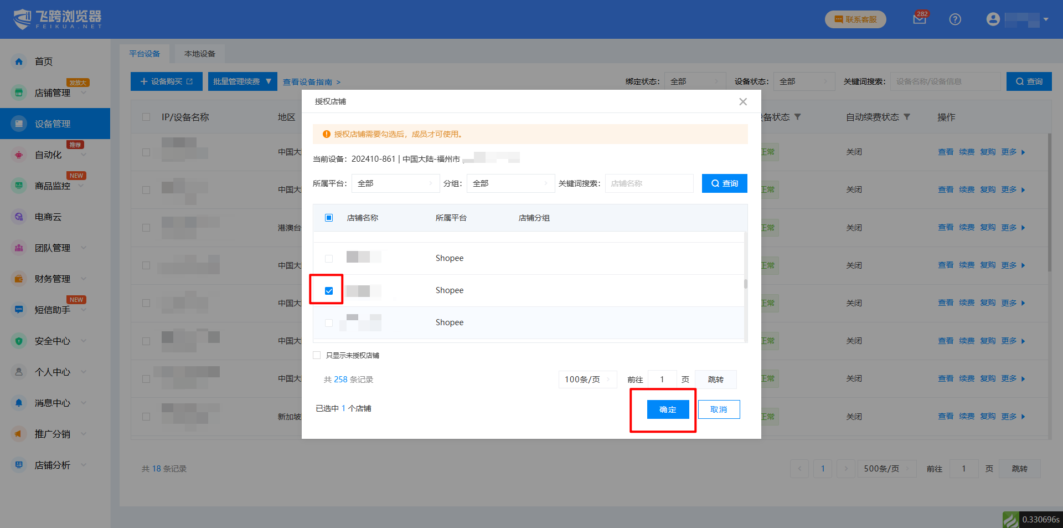Uncheck the selected Shopee store checkbox

329,291
